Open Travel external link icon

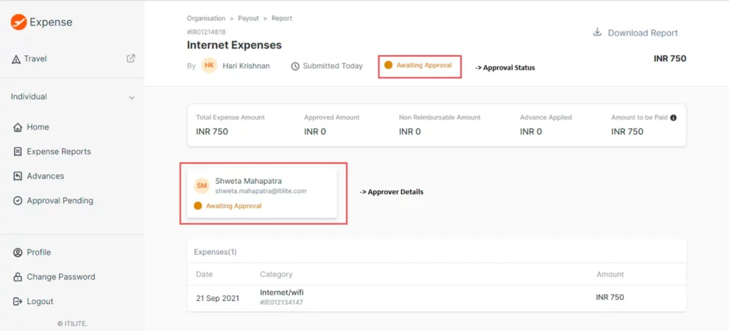click(131, 58)
